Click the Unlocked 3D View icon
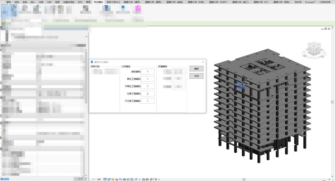 click(x=132, y=179)
